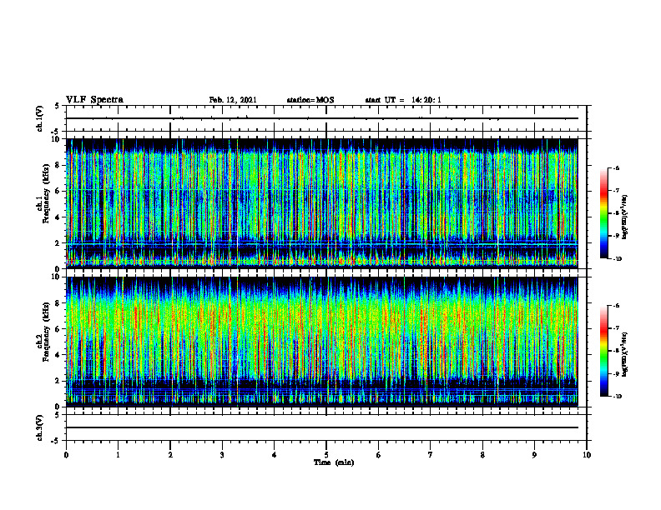The height and width of the screenshot is (510, 661).
Task: Click the ch.1 spectrogram panel
Action: [x=321, y=203]
